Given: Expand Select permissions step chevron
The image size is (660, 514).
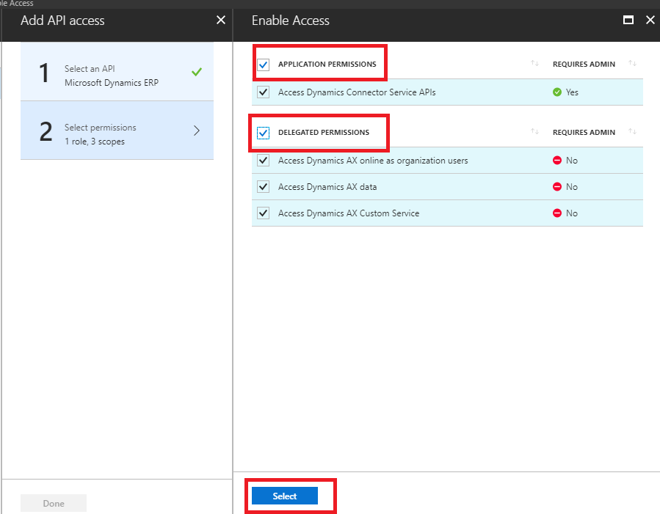Looking at the screenshot, I should 196,131.
